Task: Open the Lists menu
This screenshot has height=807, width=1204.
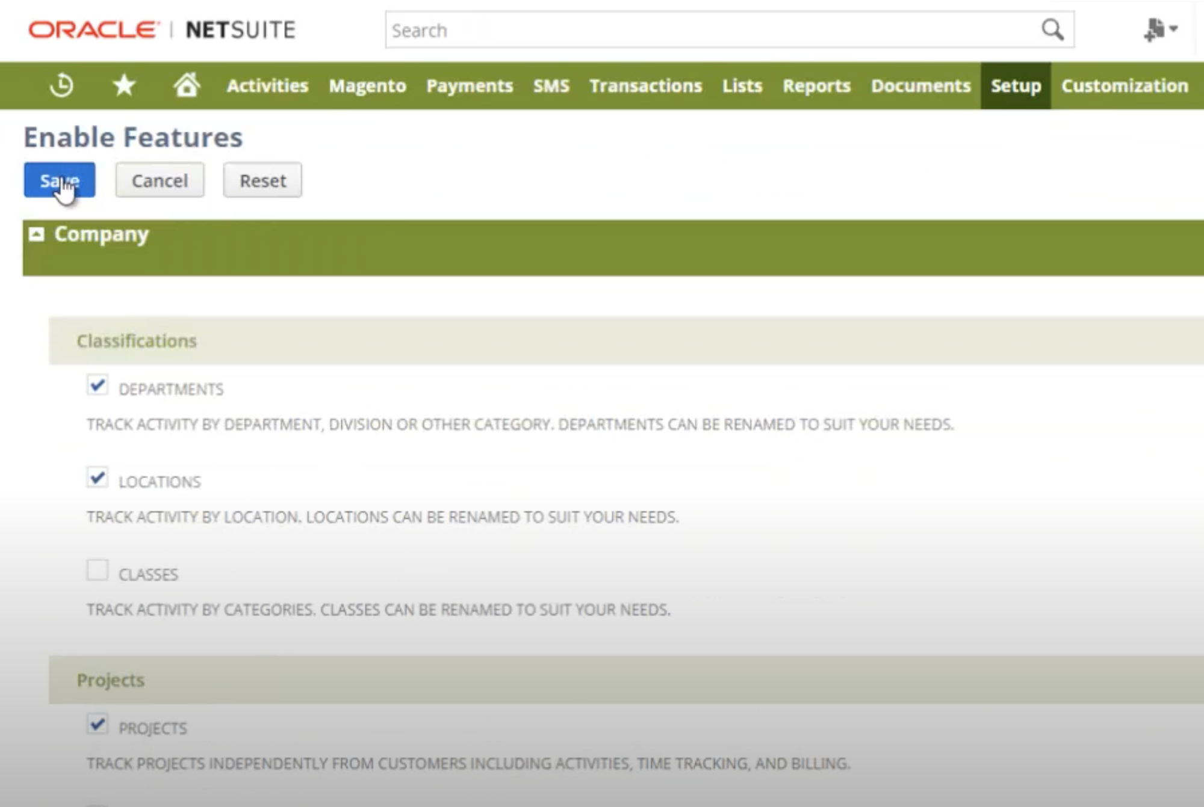Action: pos(742,85)
